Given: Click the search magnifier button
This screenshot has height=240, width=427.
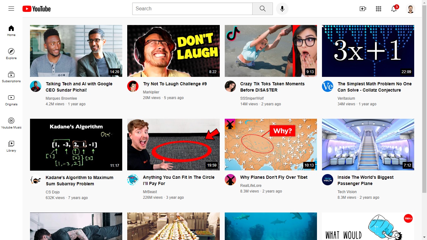Looking at the screenshot, I should 262,8.
